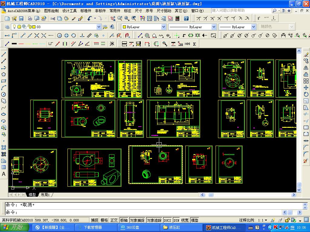Open help with the question mark icon

pyautogui.click(x=186, y=18)
